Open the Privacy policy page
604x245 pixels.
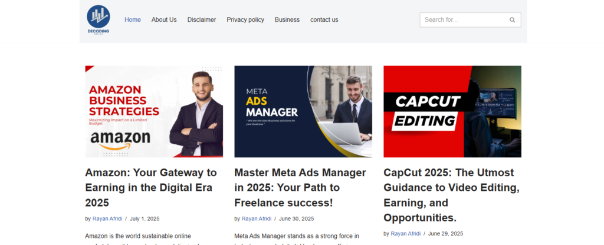(x=245, y=20)
